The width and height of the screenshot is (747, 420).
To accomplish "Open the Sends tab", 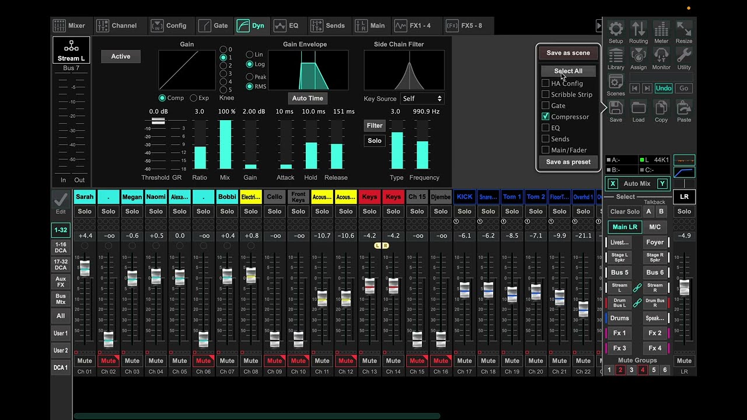I will tap(328, 26).
